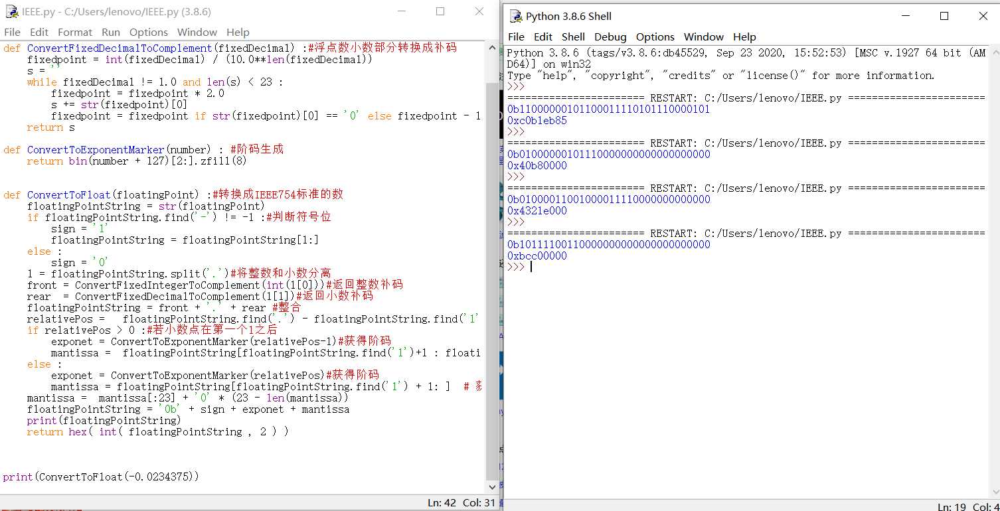Click shell status Ln: 19 indicator
The width and height of the screenshot is (1000, 511).
tap(952, 507)
